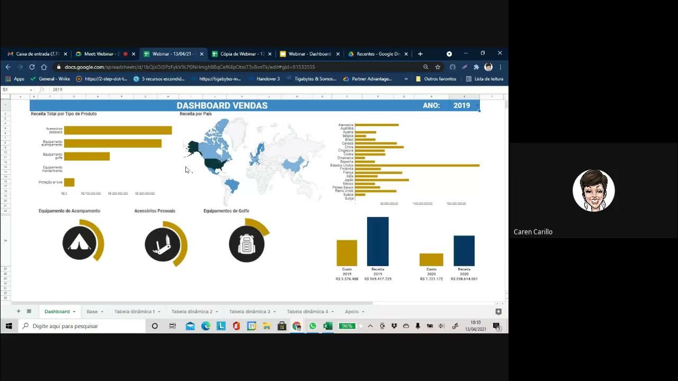Screen dimensions: 678x381
Task: Expand the name box dropdown showing S1
Action: pyautogui.click(x=31, y=90)
